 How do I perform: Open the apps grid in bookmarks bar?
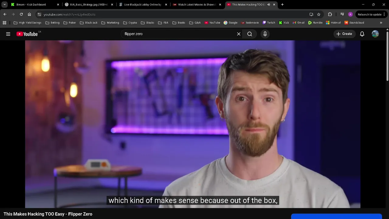click(5, 23)
